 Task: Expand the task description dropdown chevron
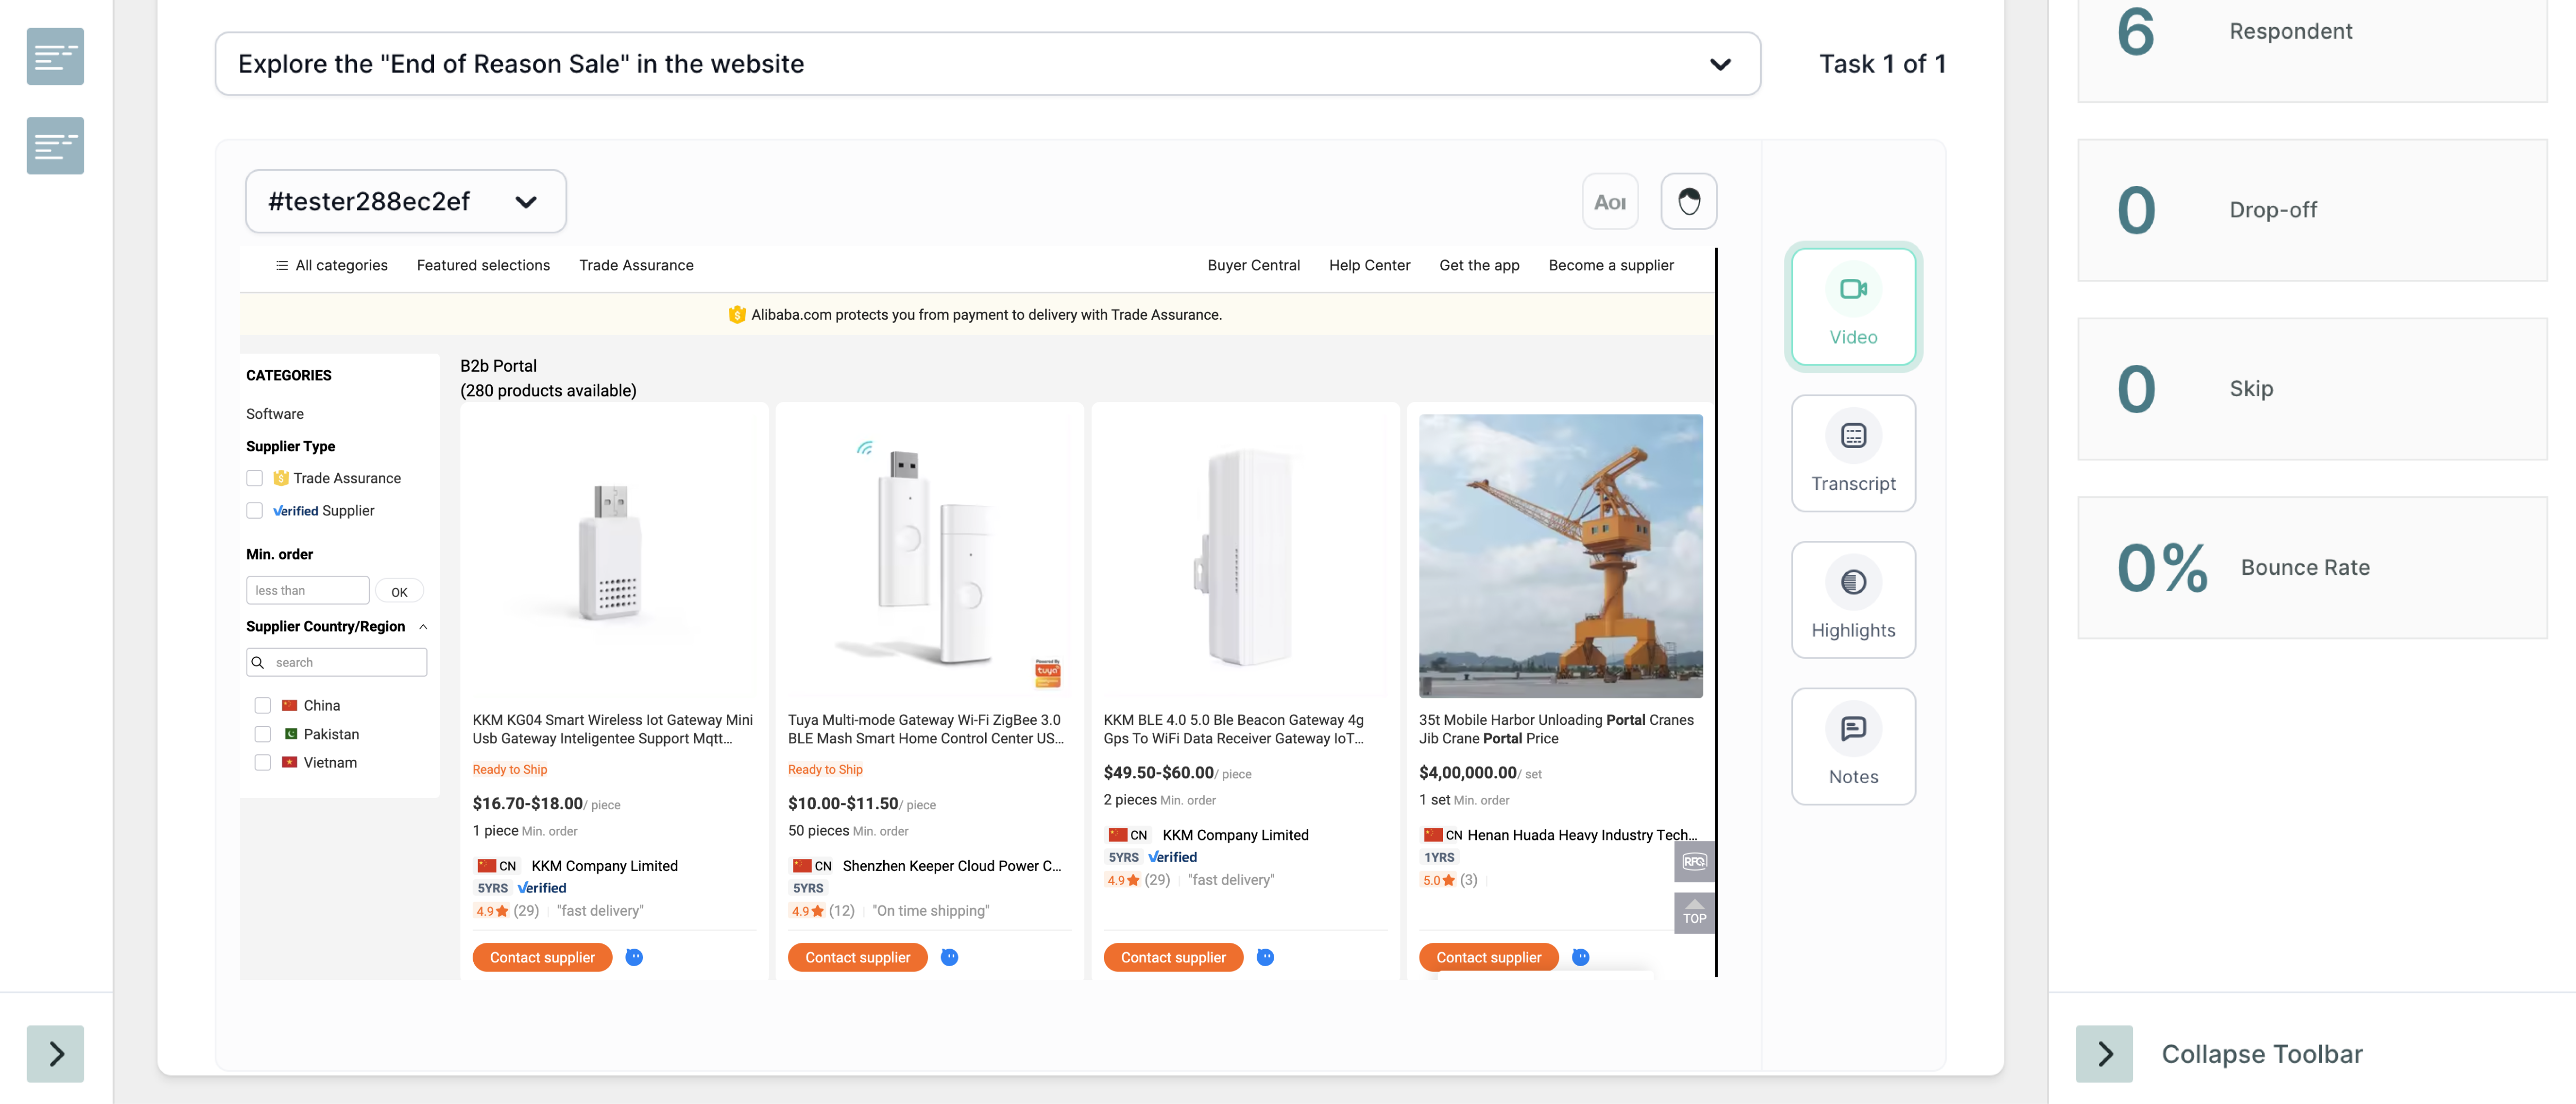pyautogui.click(x=1720, y=64)
